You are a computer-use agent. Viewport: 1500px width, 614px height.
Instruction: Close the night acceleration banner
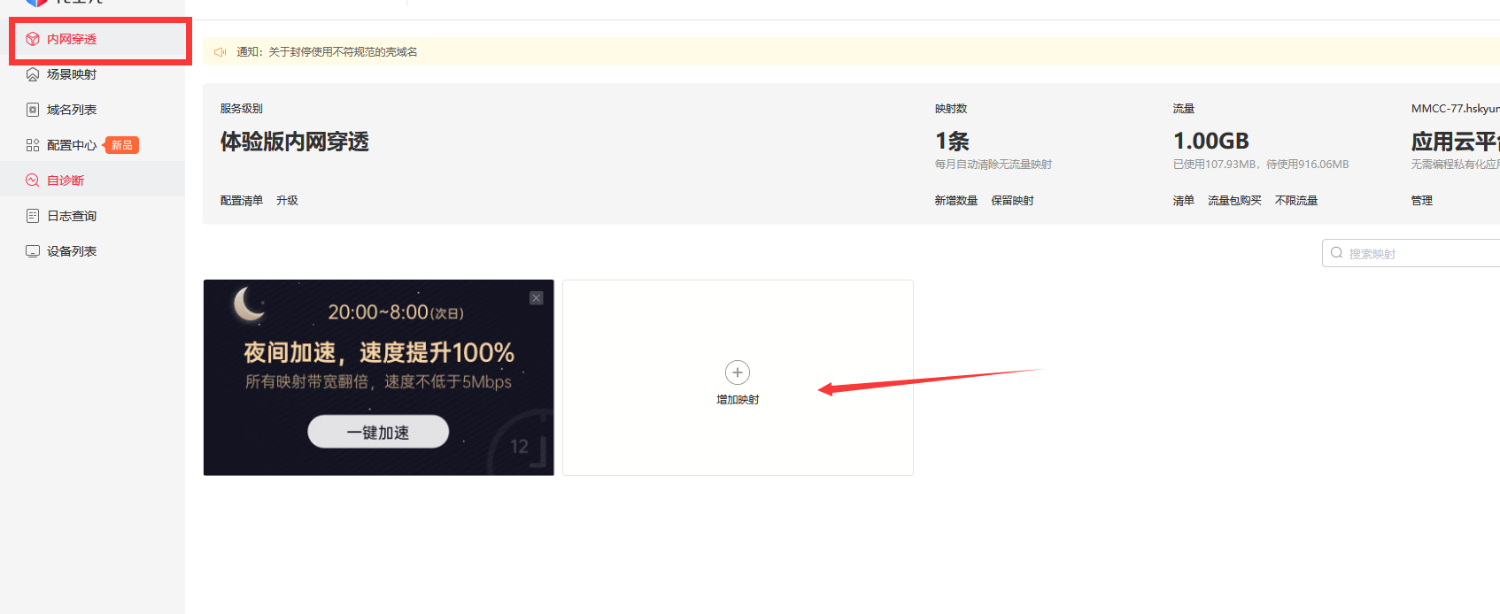point(537,298)
